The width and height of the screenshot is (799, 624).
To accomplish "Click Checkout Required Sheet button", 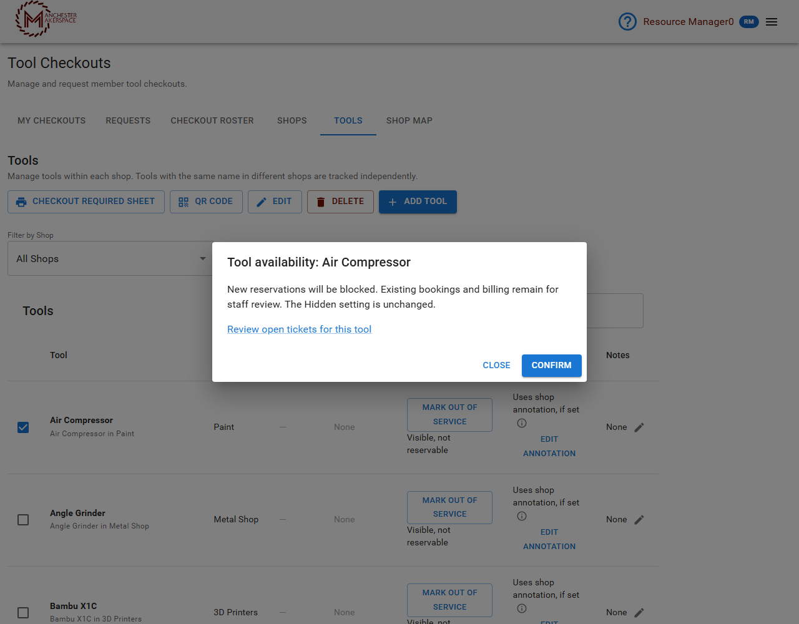I will 86,202.
